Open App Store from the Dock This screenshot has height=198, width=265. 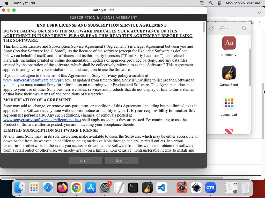click(91, 188)
